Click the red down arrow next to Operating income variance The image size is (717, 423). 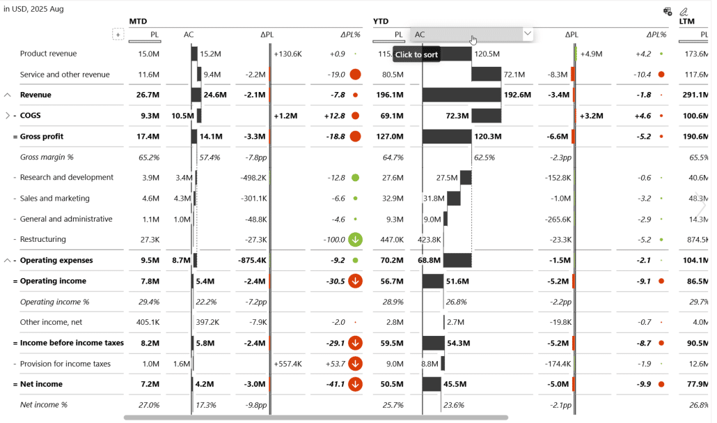pyautogui.click(x=354, y=281)
